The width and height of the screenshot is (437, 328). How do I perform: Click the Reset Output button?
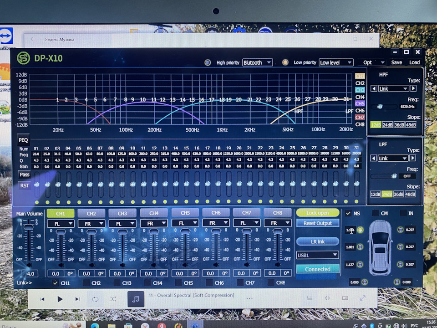pos(317,223)
